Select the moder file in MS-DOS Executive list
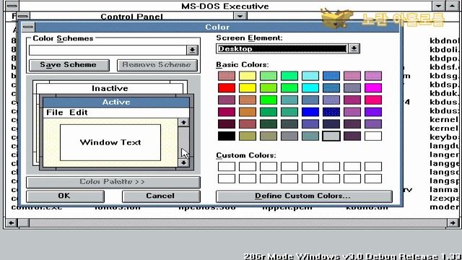Screen dimensions: 462x260 444,207
